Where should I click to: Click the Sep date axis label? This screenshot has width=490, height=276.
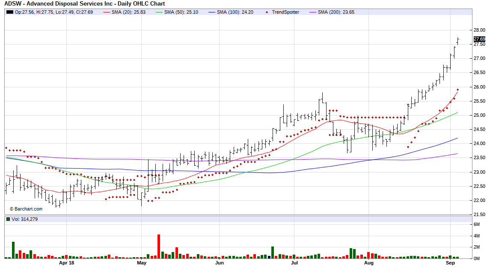pyautogui.click(x=450, y=263)
